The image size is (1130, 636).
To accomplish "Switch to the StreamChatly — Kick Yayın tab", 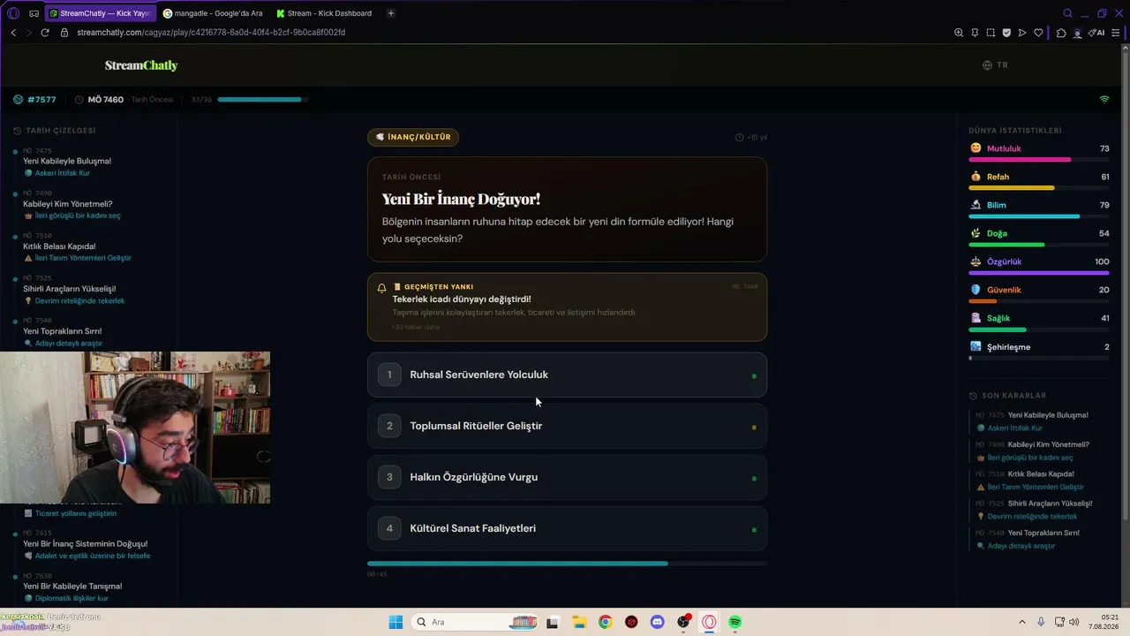I will (x=100, y=13).
